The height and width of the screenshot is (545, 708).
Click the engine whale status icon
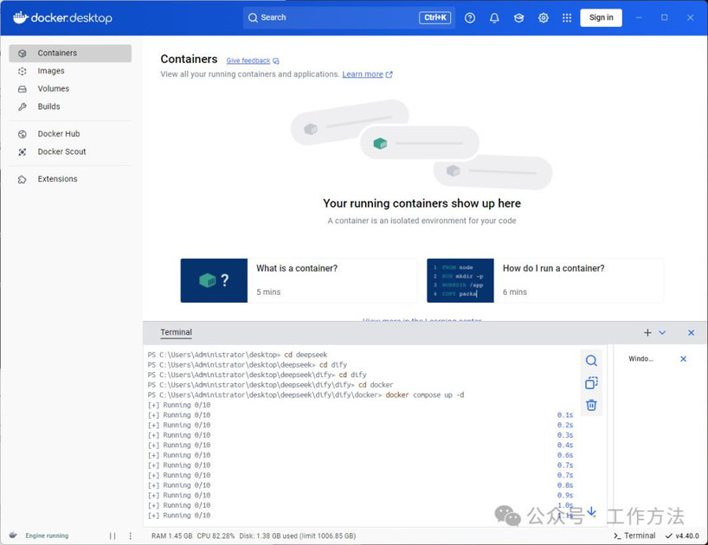13,535
